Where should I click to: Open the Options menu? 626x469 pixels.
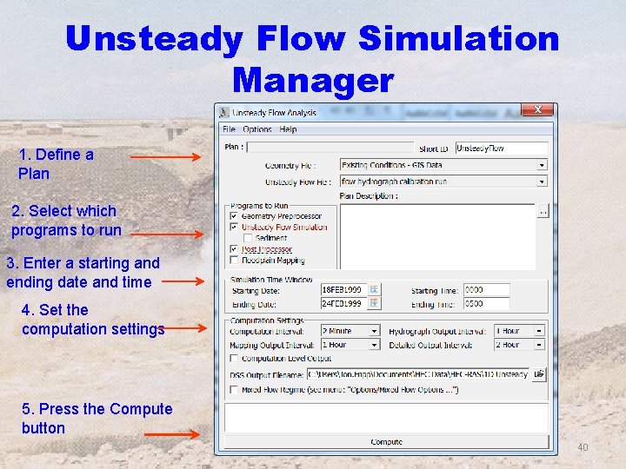(257, 129)
